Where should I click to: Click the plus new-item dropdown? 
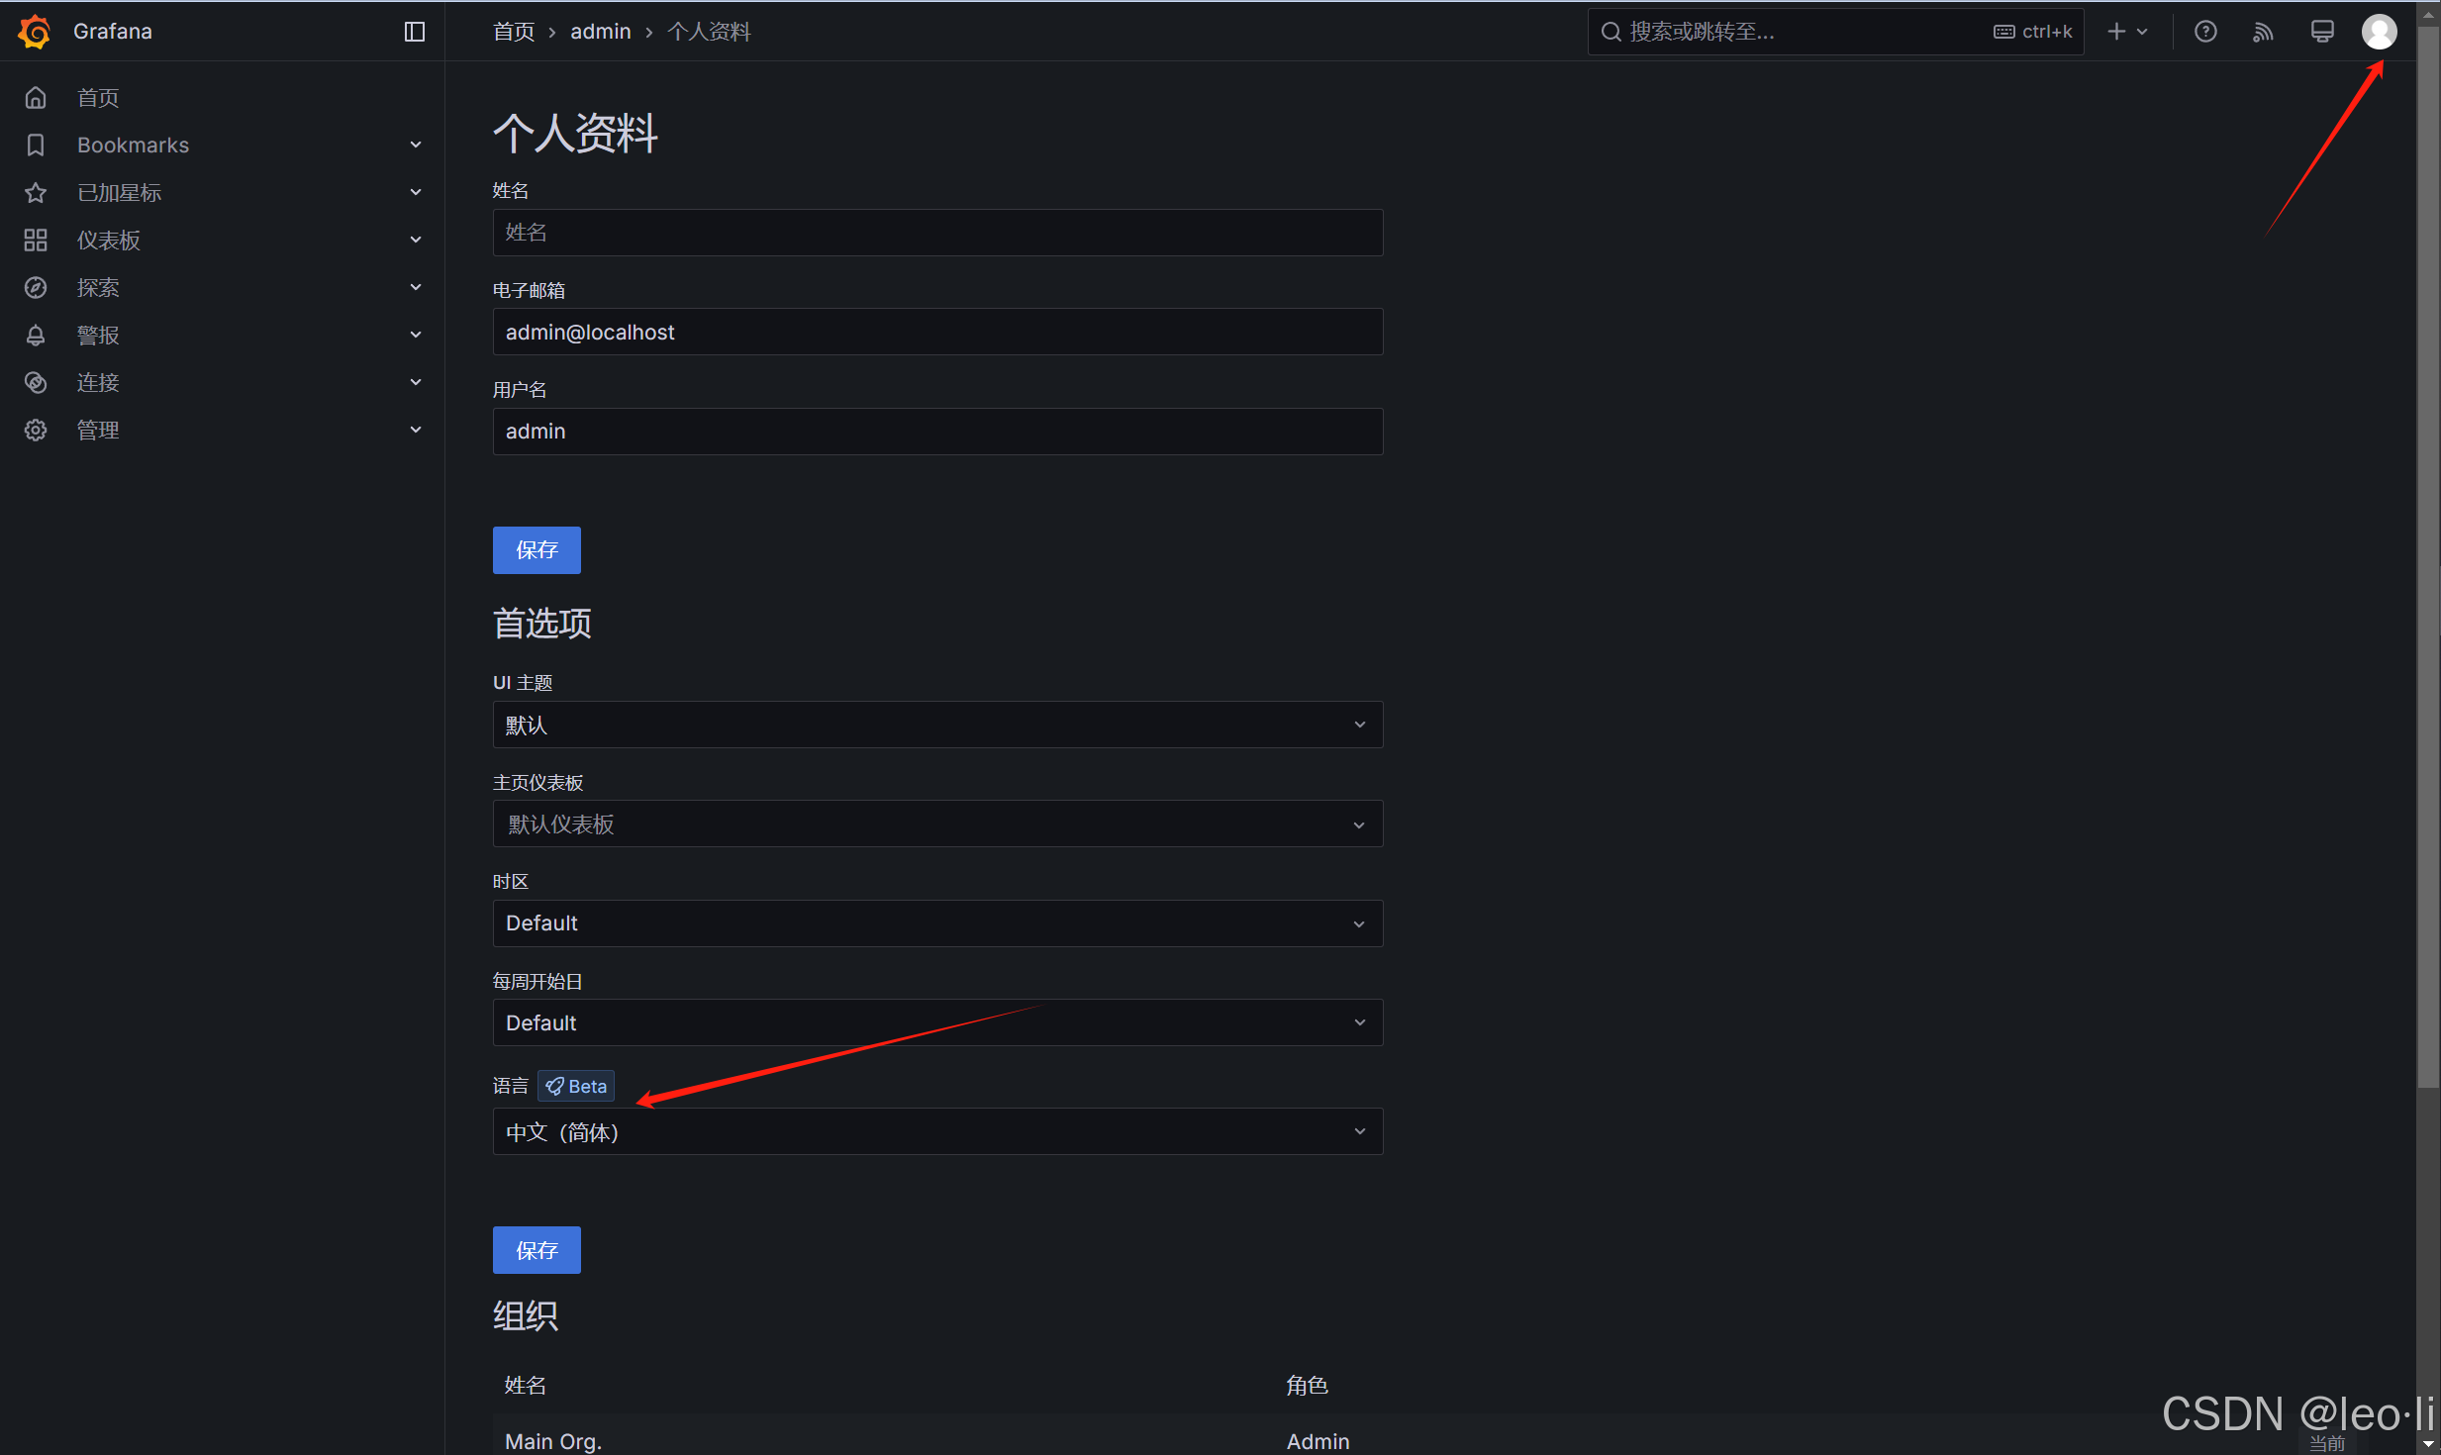click(2126, 32)
